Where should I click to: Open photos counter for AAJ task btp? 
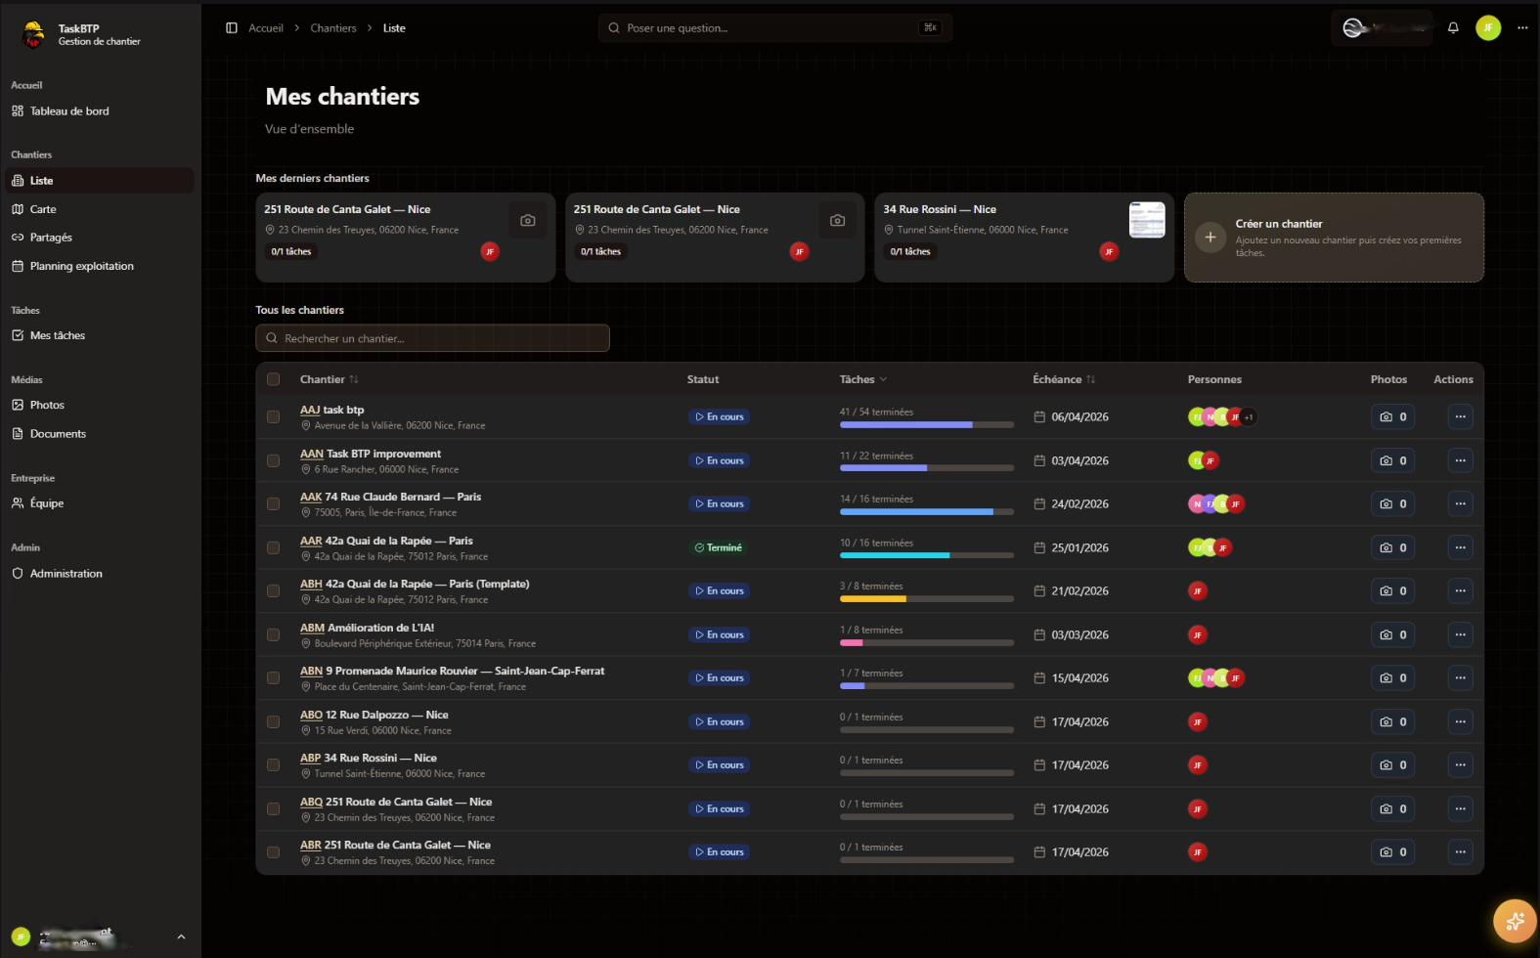pyautogui.click(x=1392, y=417)
